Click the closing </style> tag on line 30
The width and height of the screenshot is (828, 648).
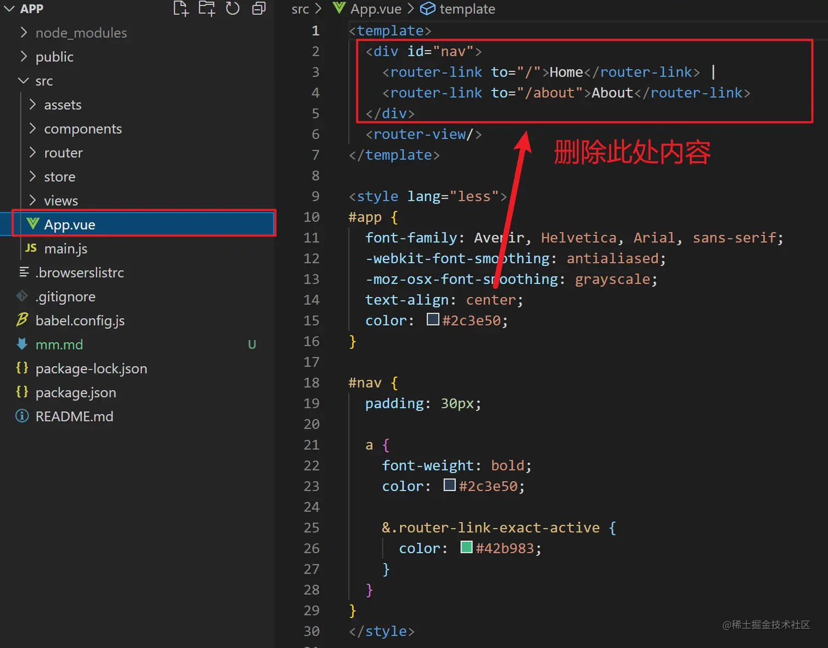tap(382, 632)
